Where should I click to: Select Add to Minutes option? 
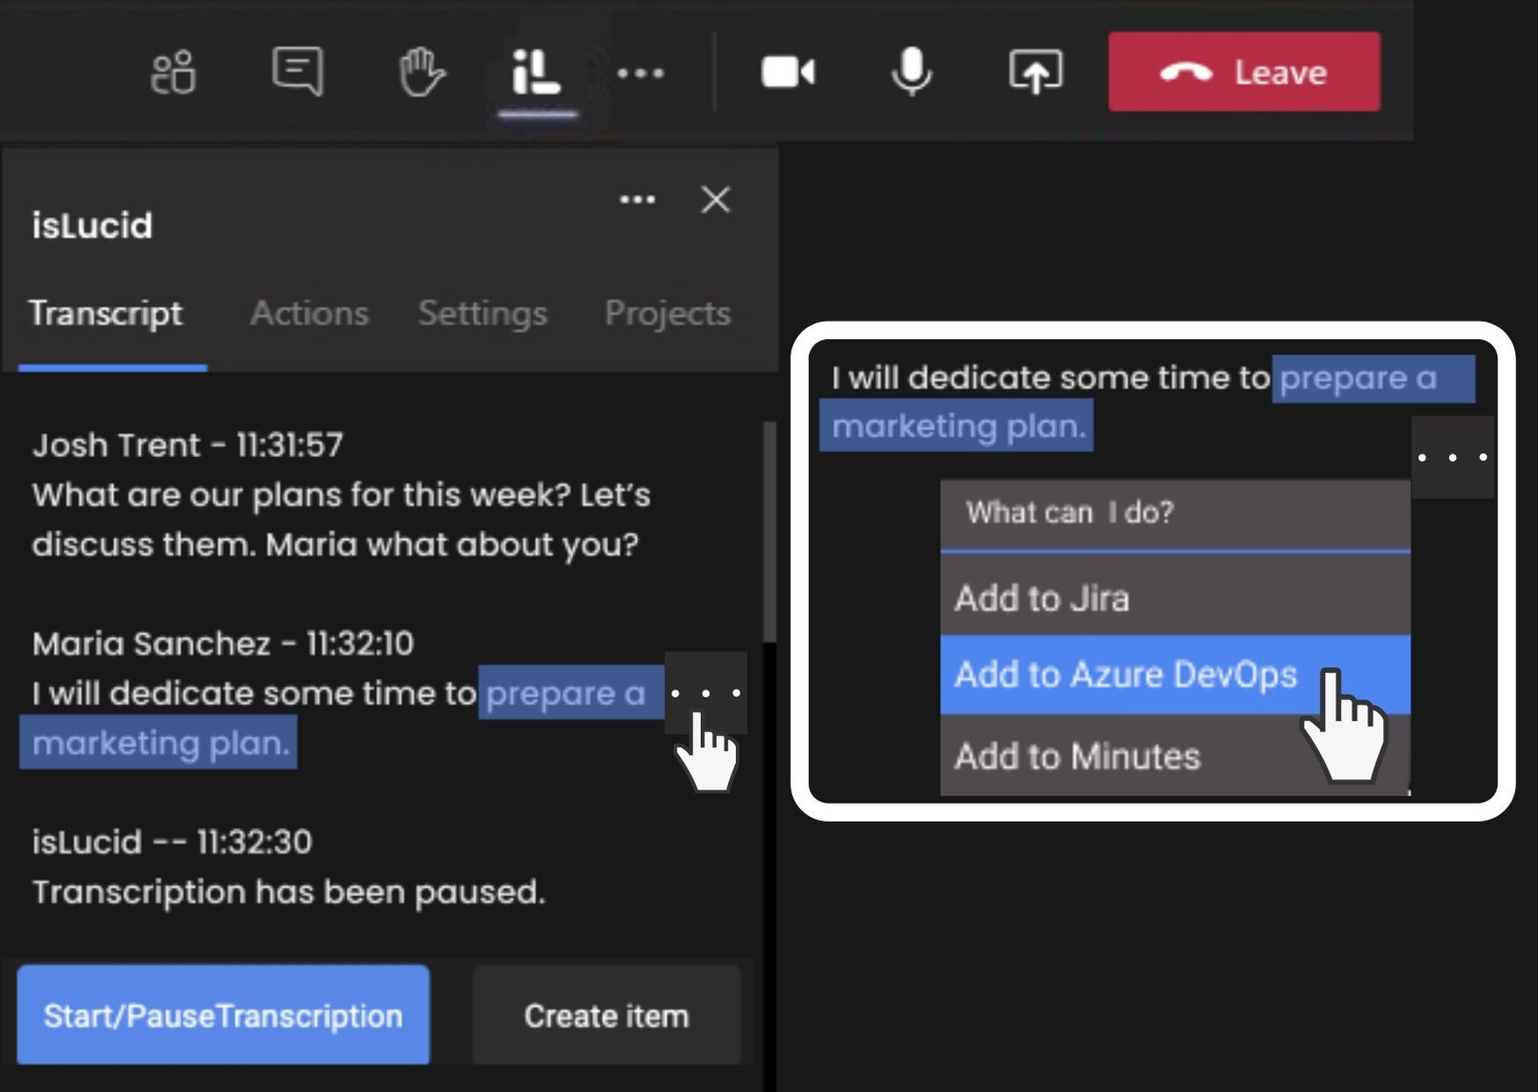pos(1175,756)
